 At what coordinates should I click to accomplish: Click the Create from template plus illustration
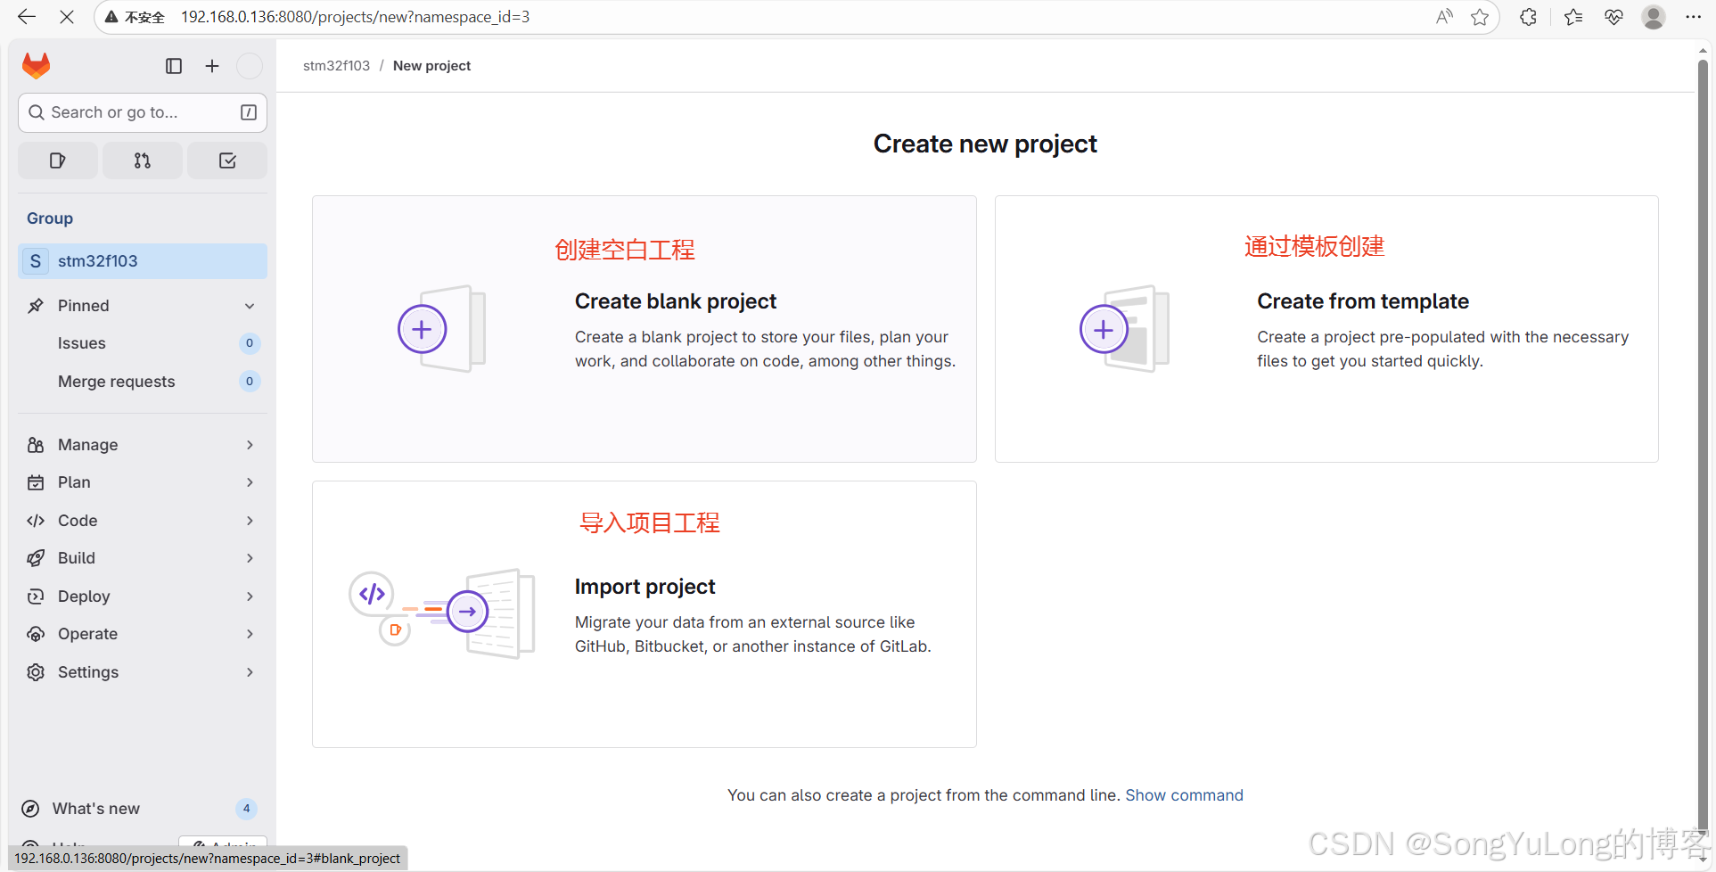[x=1124, y=329]
